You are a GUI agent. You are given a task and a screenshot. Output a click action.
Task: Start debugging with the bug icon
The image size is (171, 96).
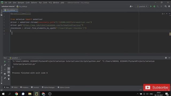pyautogui.click(x=154, y=6)
